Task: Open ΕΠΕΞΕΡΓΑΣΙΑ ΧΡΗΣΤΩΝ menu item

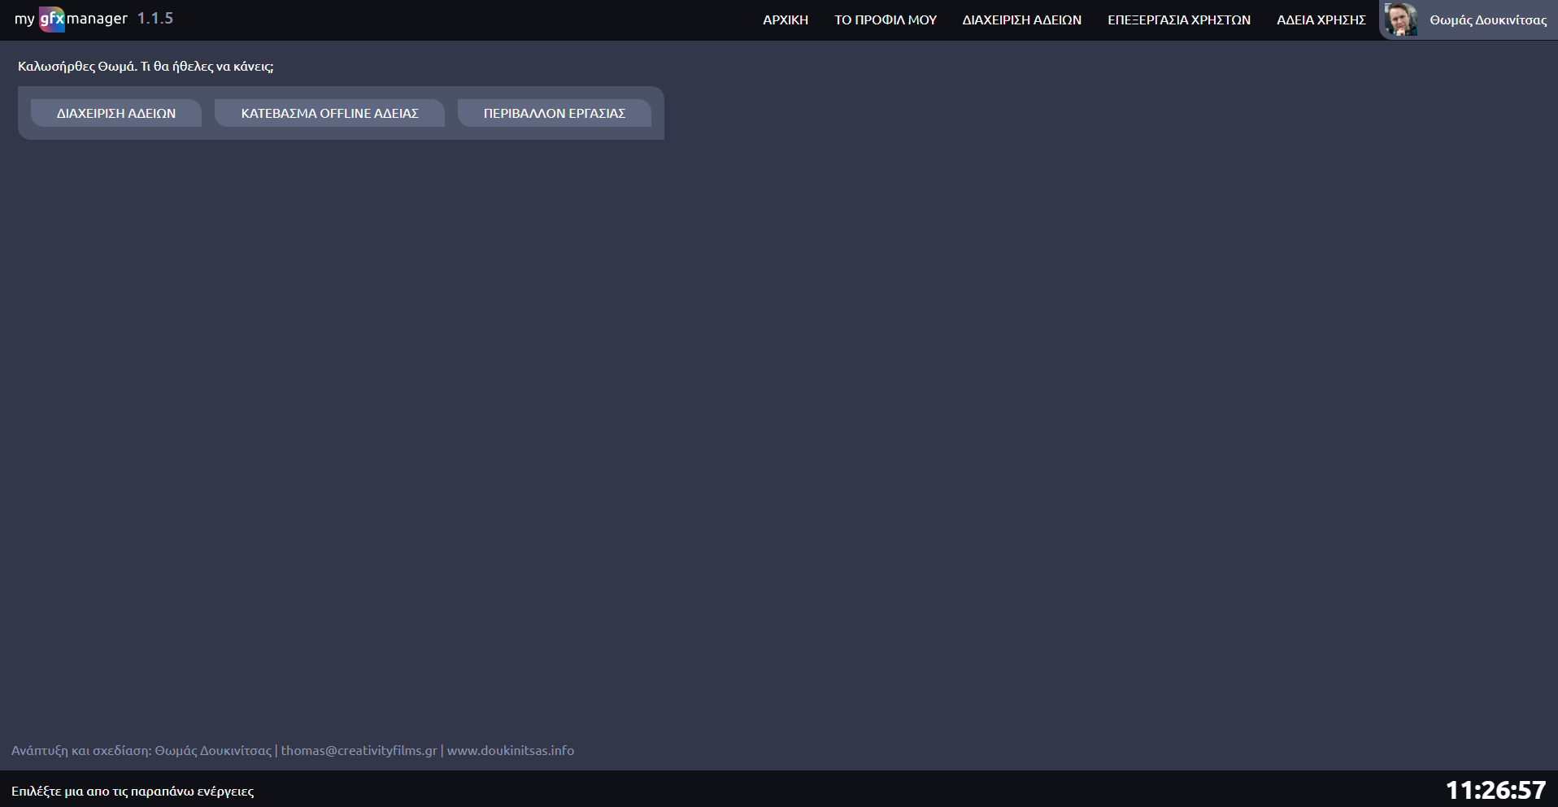Action: coord(1178,20)
